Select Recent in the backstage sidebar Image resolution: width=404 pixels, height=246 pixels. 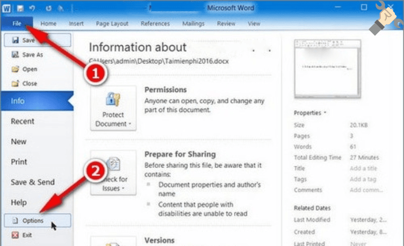pyautogui.click(x=23, y=121)
